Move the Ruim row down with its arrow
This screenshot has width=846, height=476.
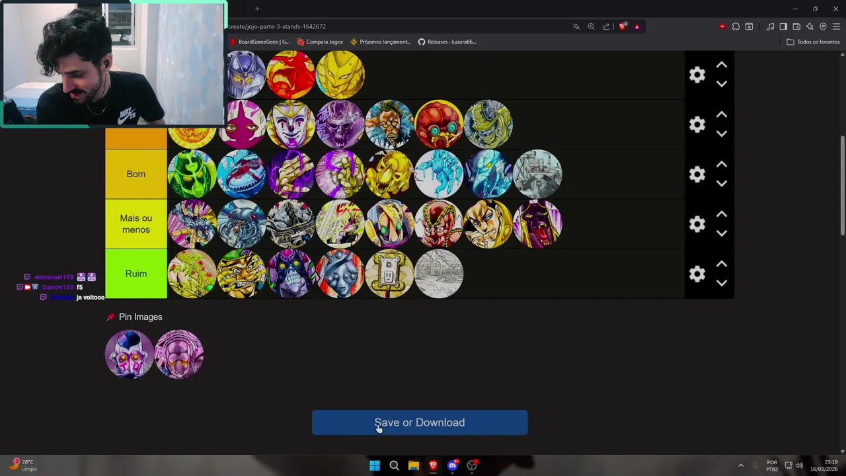click(722, 282)
